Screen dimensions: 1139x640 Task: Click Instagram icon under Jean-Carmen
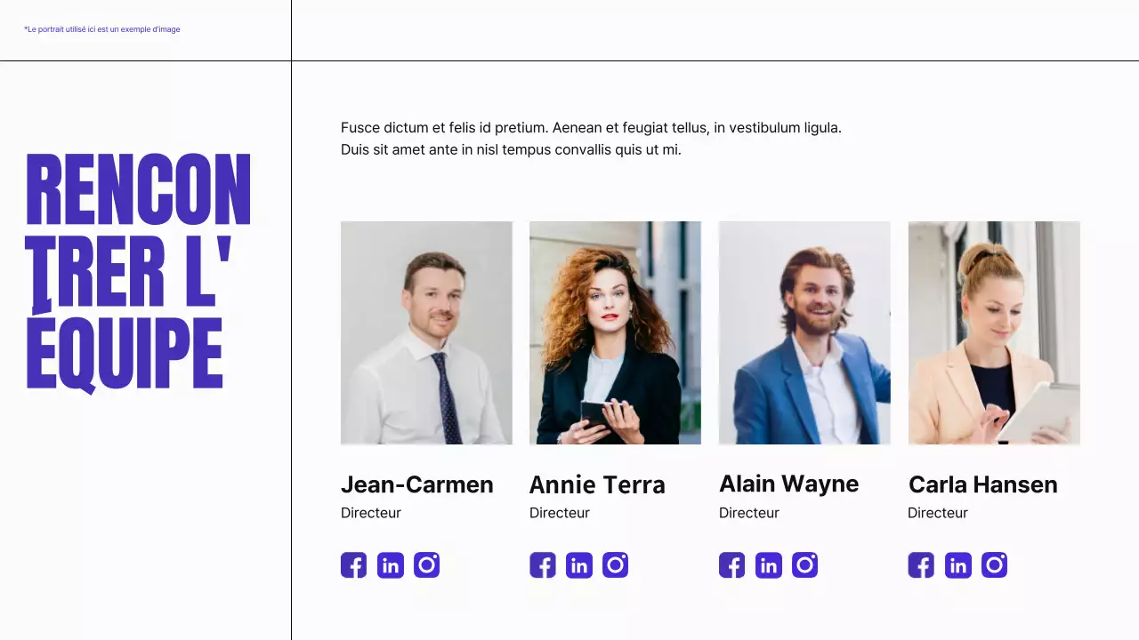point(427,565)
